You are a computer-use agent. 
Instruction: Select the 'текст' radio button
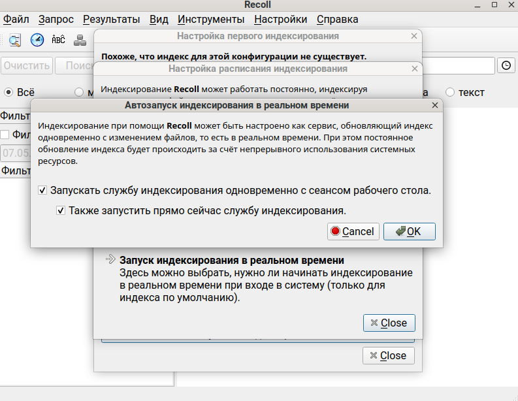pos(450,92)
